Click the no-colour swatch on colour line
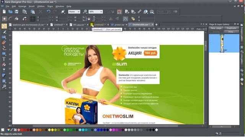 coord(15,130)
